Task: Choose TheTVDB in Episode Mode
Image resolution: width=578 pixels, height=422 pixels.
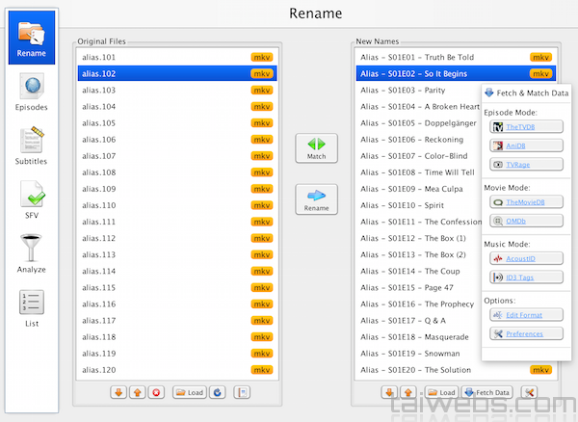Action: click(x=517, y=127)
